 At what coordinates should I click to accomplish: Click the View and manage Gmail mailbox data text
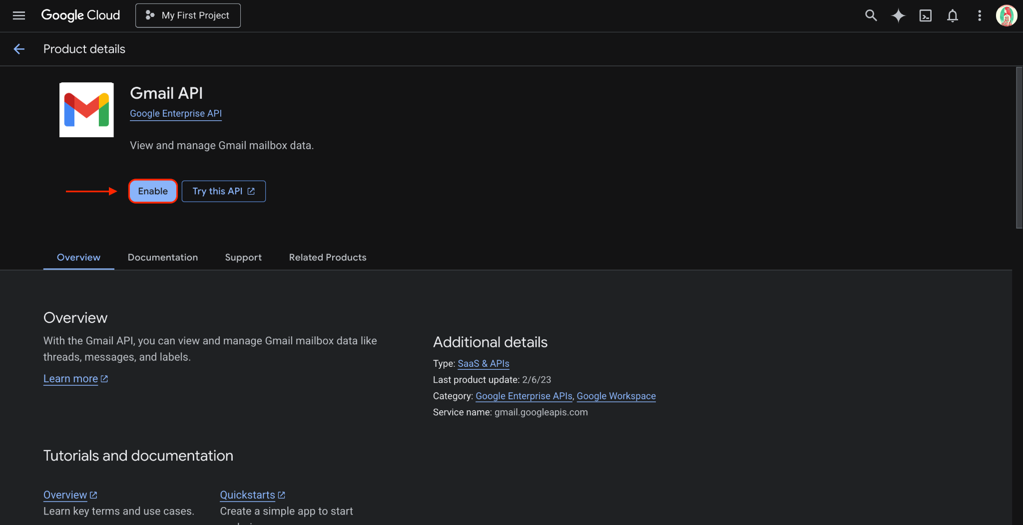point(222,145)
